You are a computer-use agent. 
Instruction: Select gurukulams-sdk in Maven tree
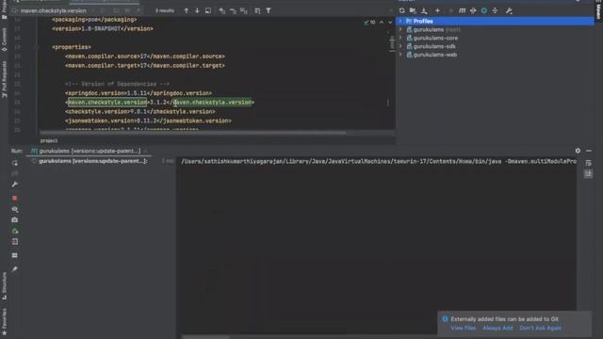tap(434, 46)
